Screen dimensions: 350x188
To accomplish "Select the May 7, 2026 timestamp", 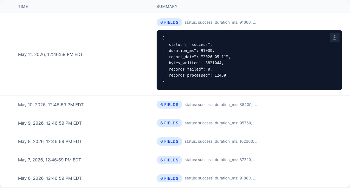I will click(49, 160).
